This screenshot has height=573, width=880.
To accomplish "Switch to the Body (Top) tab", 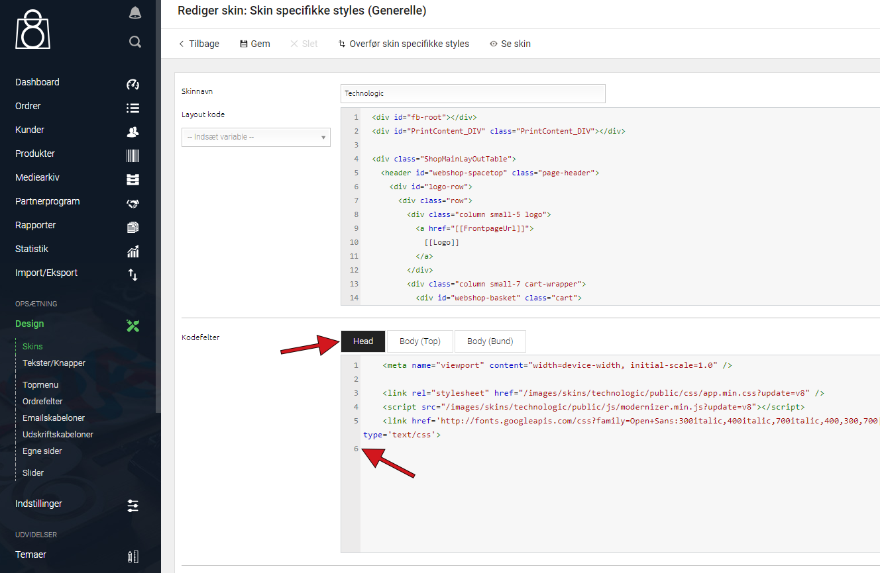I will click(x=419, y=341).
